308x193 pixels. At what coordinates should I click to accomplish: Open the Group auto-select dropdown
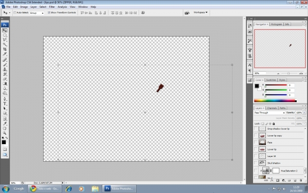(37, 13)
